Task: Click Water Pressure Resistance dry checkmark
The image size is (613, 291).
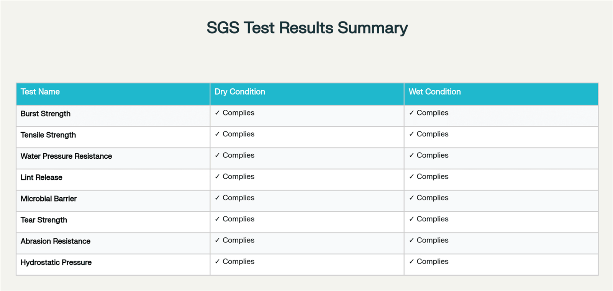Action: point(217,155)
